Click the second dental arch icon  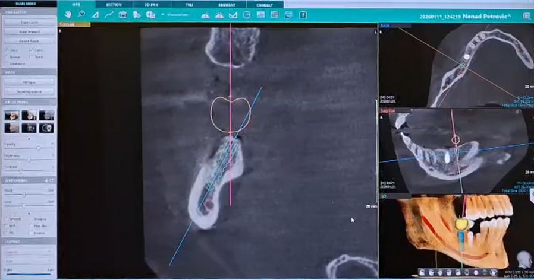[219, 15]
